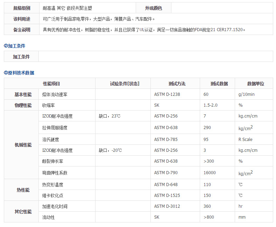Screen dimensions: 276x227
Task: Click the g/10min unit cell
Action: 254,94
